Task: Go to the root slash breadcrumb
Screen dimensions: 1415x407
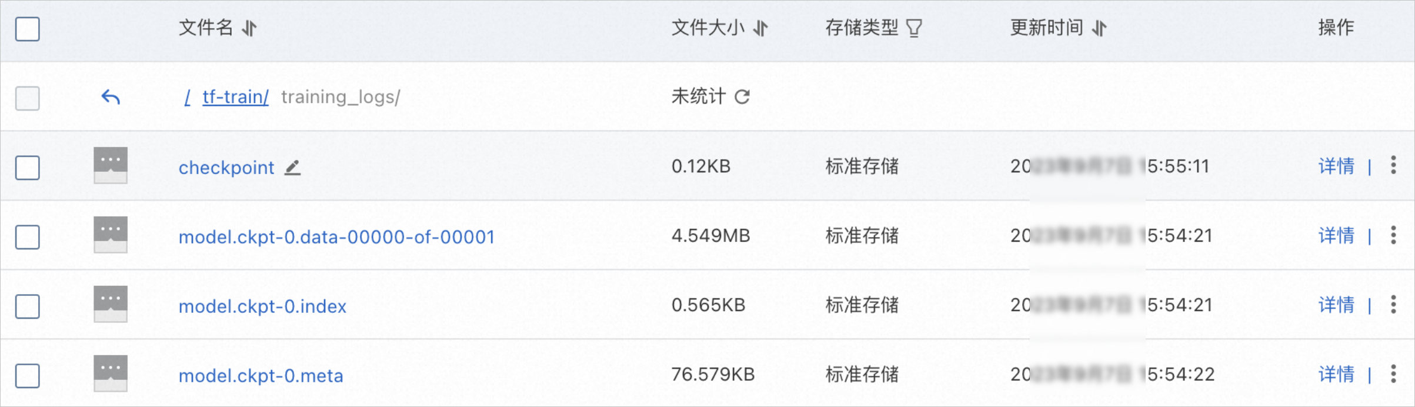Action: [x=188, y=97]
